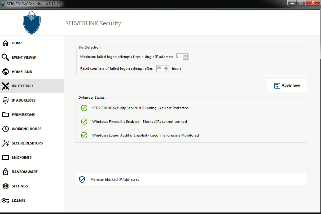This screenshot has height=214, width=321.
Task: Select the Homeland globe icon
Action: click(5, 72)
